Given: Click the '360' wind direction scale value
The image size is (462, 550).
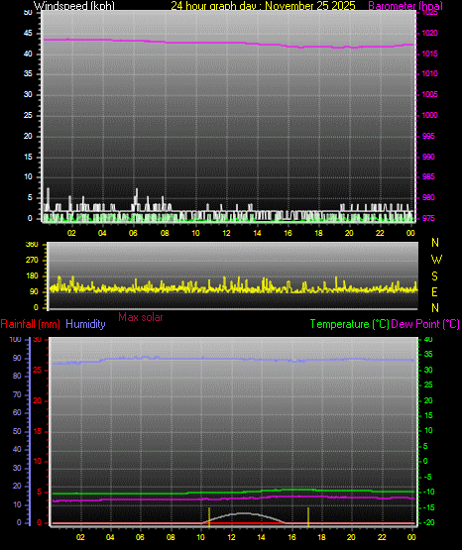Looking at the screenshot, I should click(32, 245).
